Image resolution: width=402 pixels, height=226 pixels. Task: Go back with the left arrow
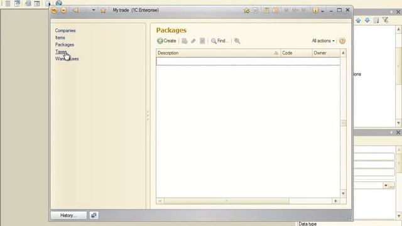click(75, 10)
